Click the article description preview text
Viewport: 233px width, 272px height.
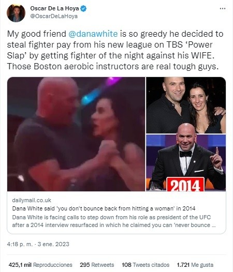coord(114,221)
